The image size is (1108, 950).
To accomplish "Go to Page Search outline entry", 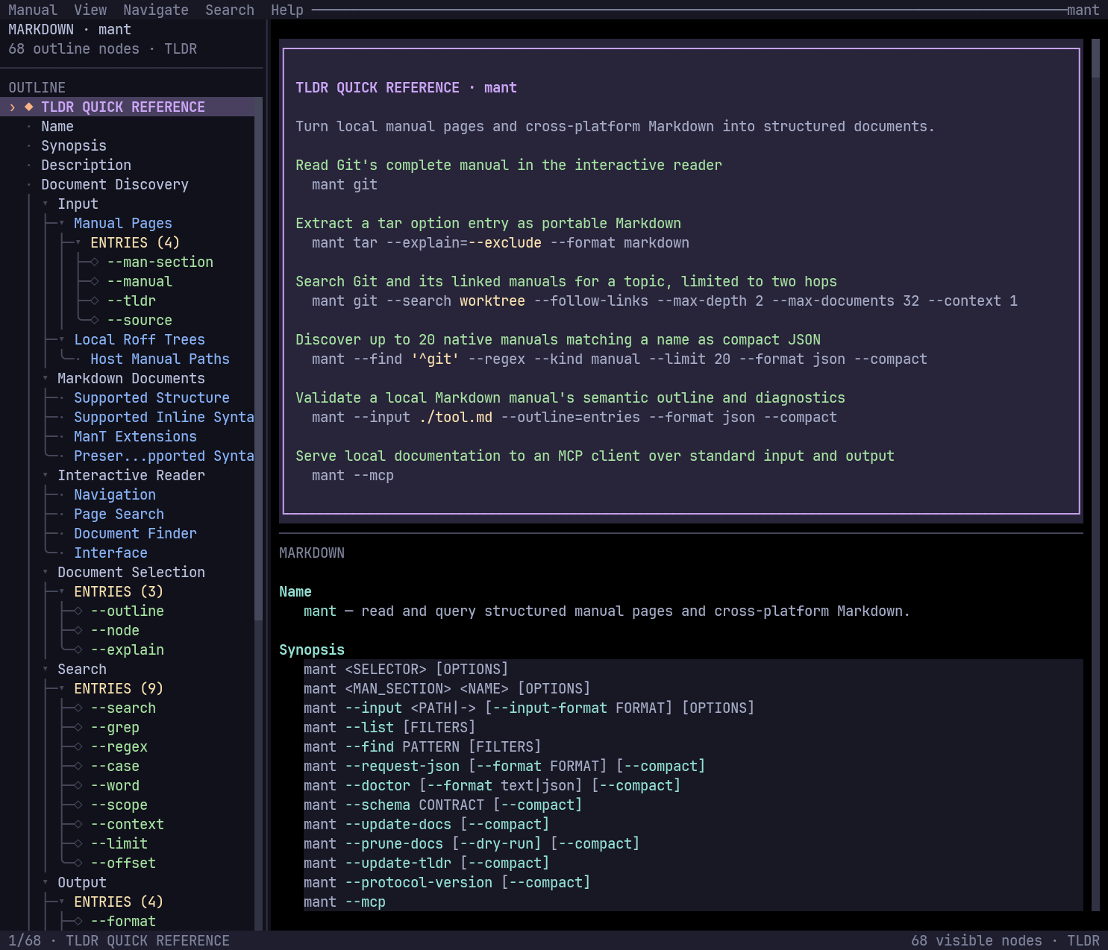I will click(119, 514).
